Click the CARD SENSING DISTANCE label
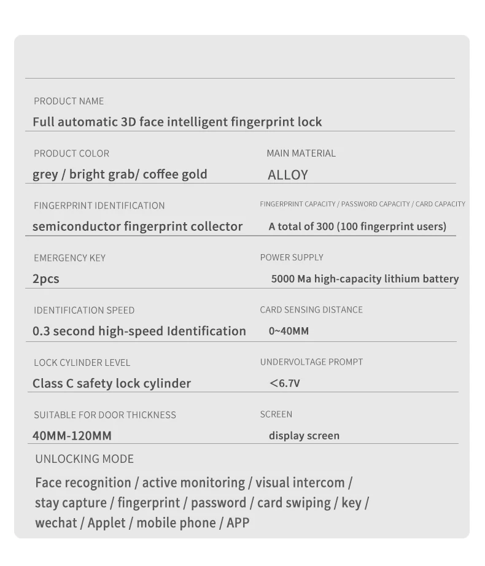This screenshot has height=566, width=485. tap(311, 309)
